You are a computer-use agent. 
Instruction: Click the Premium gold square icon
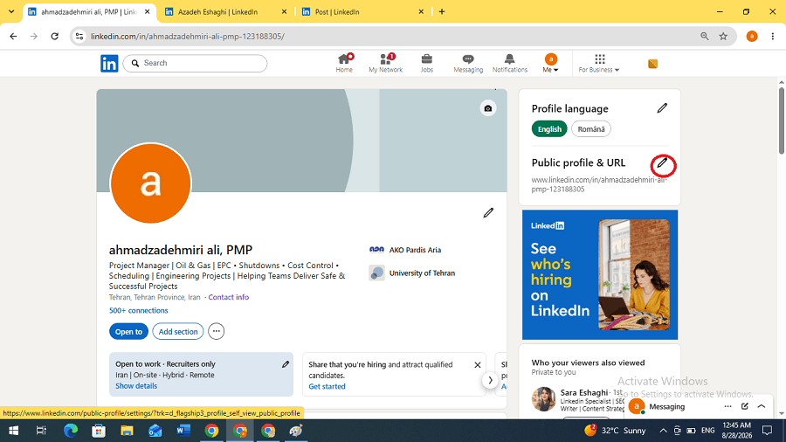click(652, 64)
